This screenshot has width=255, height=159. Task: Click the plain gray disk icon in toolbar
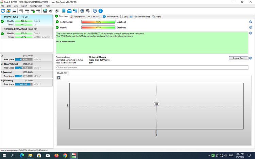click(21, 11)
